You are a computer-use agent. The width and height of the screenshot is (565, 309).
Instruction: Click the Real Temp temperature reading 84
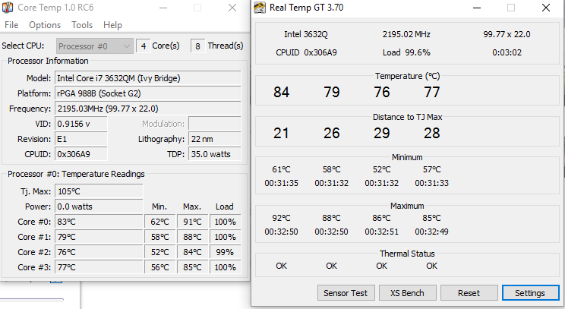281,92
